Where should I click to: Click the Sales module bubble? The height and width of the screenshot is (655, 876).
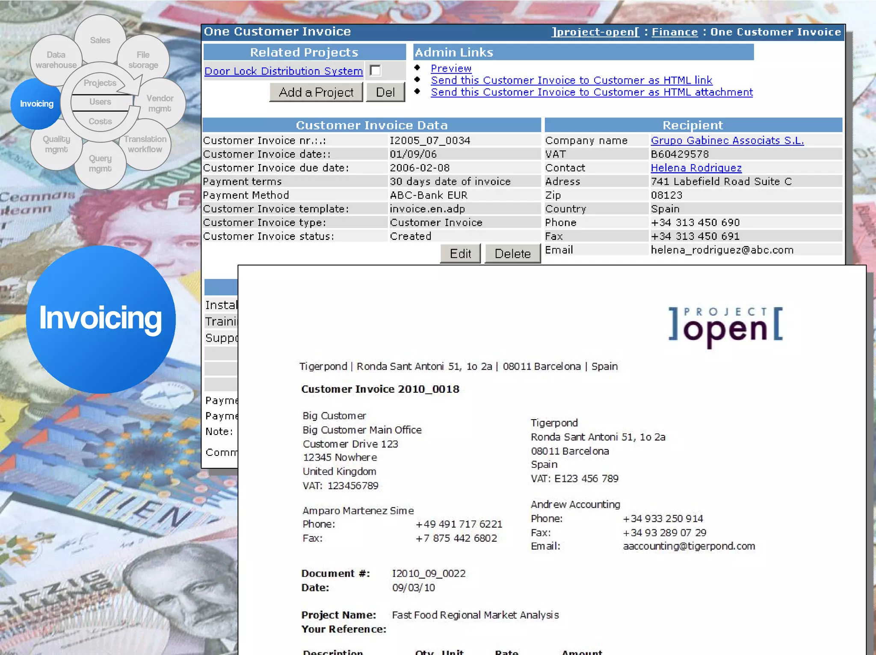(x=100, y=40)
